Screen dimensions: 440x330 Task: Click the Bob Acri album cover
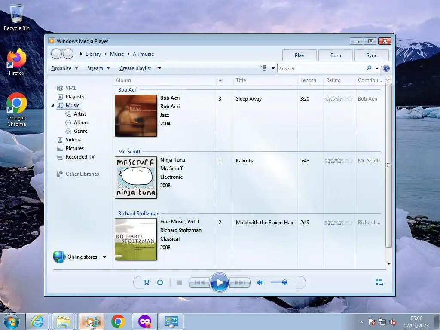pos(136,116)
